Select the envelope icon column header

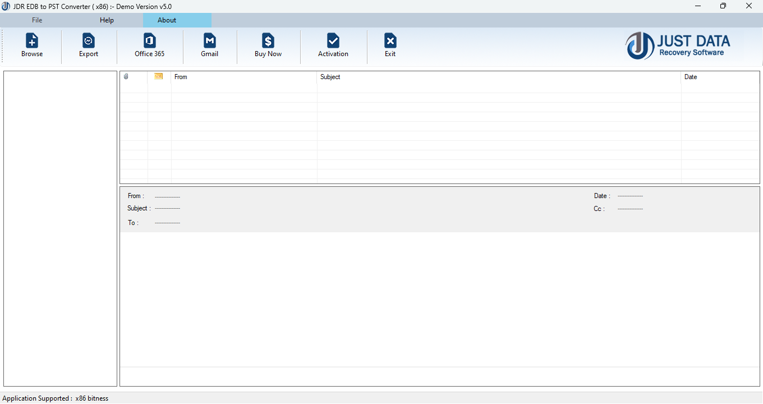coord(159,76)
